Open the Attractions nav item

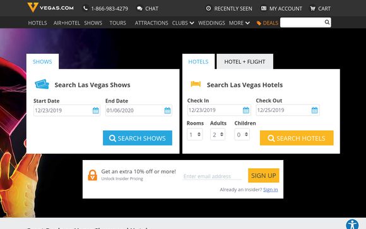click(151, 23)
